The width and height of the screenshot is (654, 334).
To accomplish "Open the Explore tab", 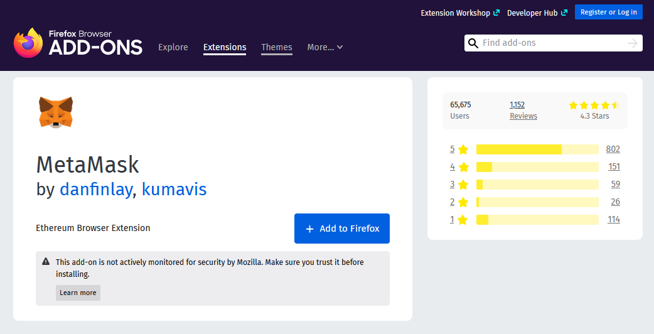I will [x=173, y=47].
